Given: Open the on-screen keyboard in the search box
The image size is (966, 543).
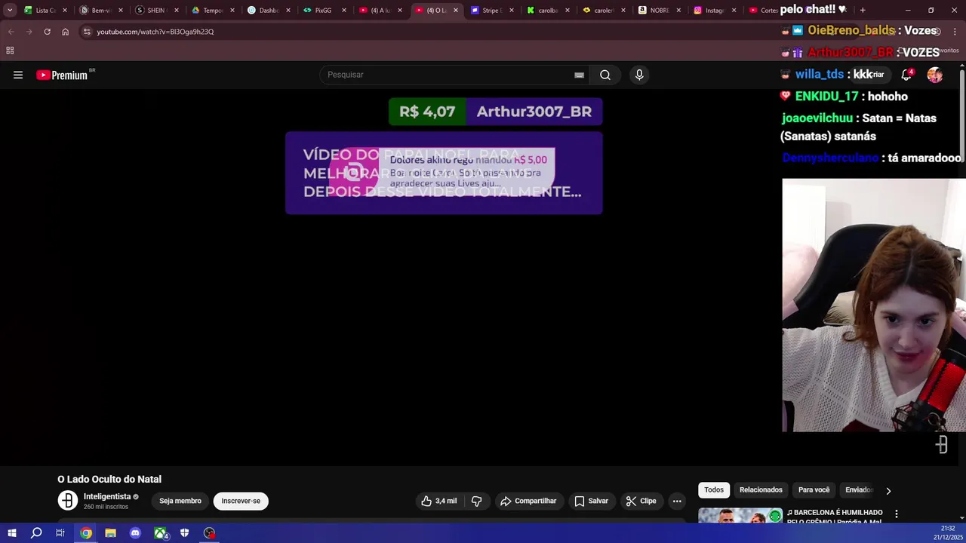Looking at the screenshot, I should coord(579,75).
